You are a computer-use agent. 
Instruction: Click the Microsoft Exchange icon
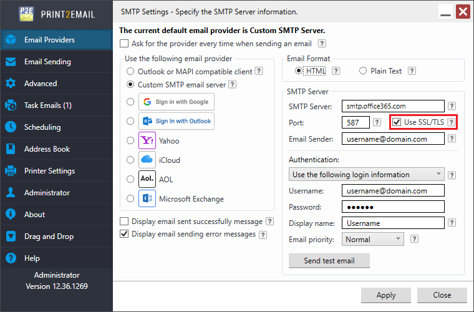(147, 199)
